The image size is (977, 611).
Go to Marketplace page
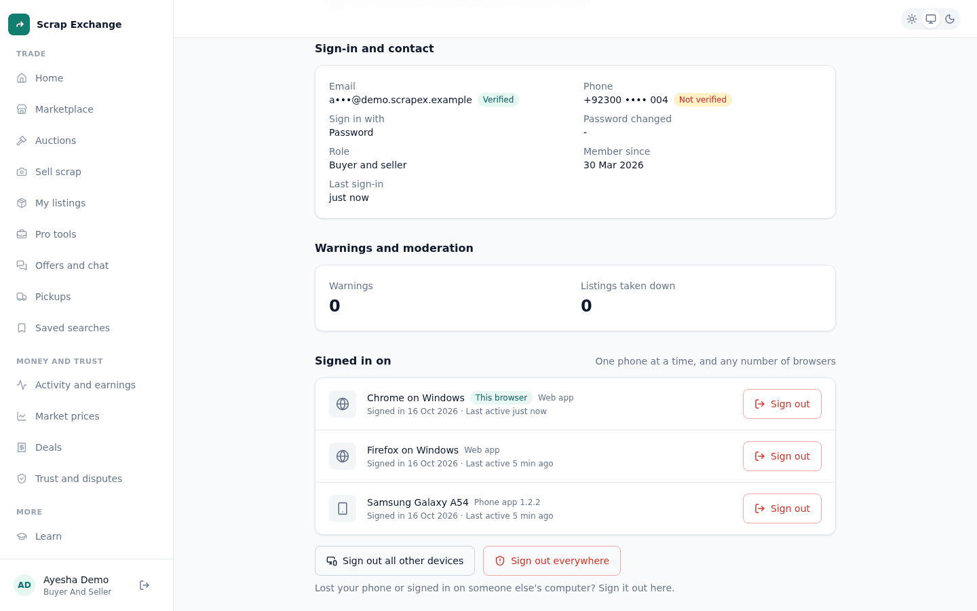coord(87,109)
